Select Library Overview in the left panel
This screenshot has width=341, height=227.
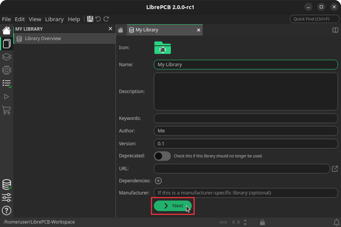click(x=43, y=38)
